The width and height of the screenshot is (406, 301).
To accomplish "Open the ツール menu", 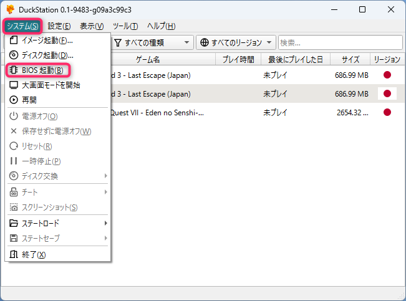I will pyautogui.click(x=125, y=26).
